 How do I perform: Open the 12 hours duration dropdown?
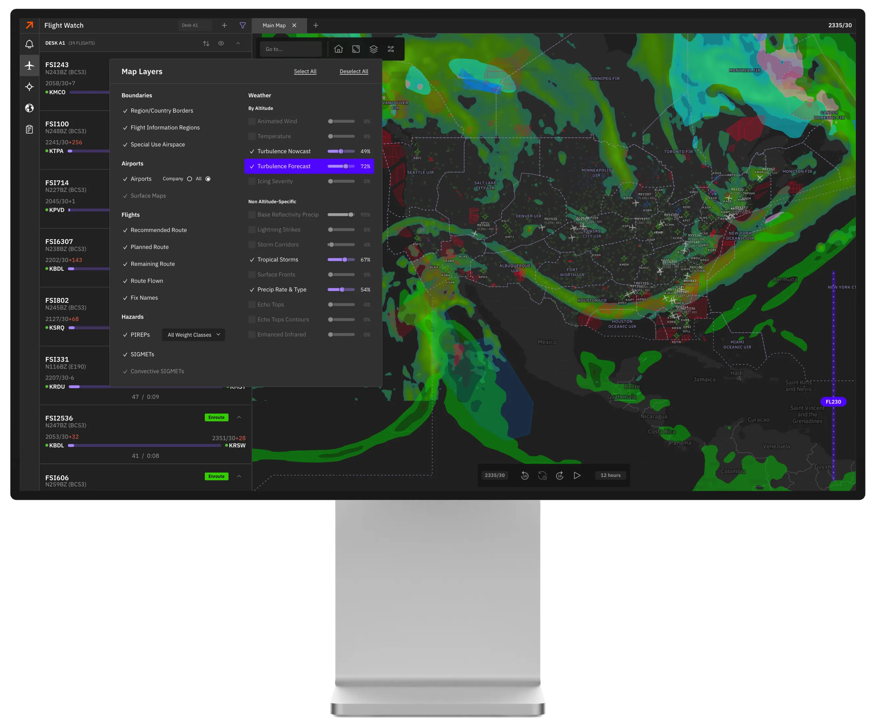pos(610,475)
